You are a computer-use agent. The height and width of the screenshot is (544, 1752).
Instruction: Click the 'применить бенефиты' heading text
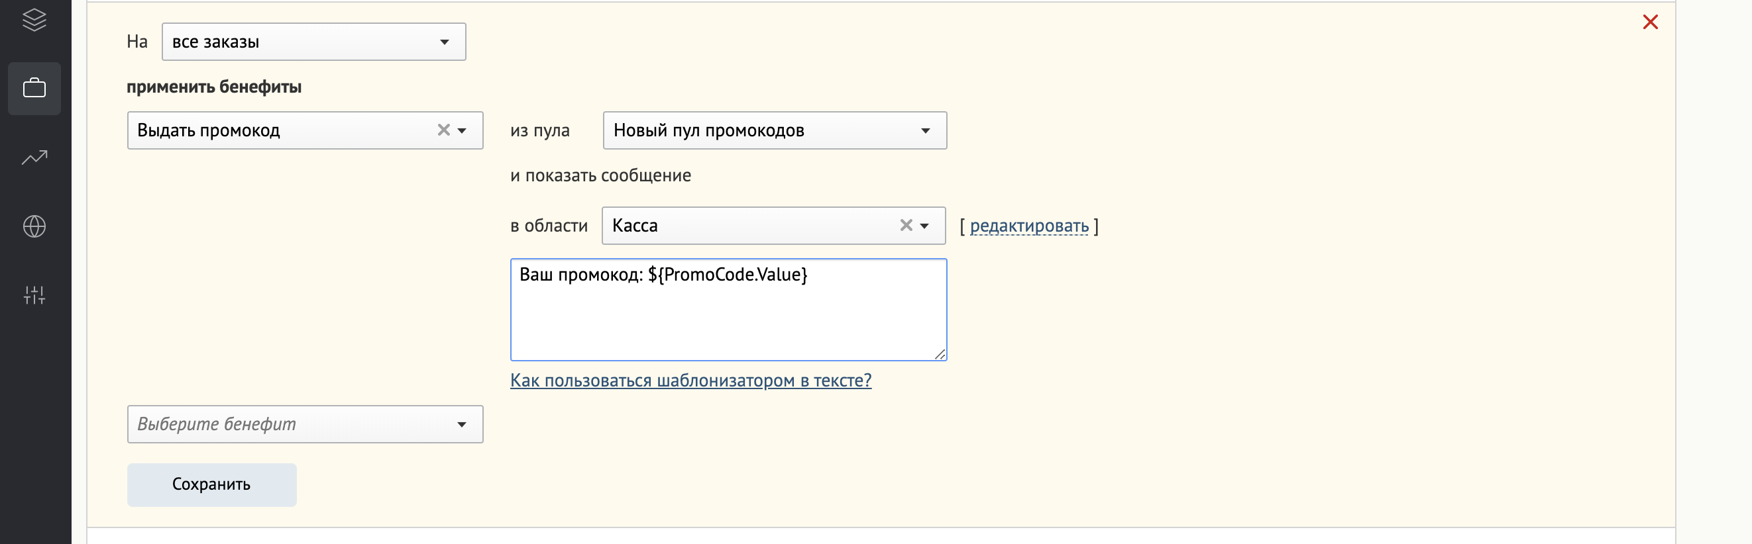click(213, 87)
